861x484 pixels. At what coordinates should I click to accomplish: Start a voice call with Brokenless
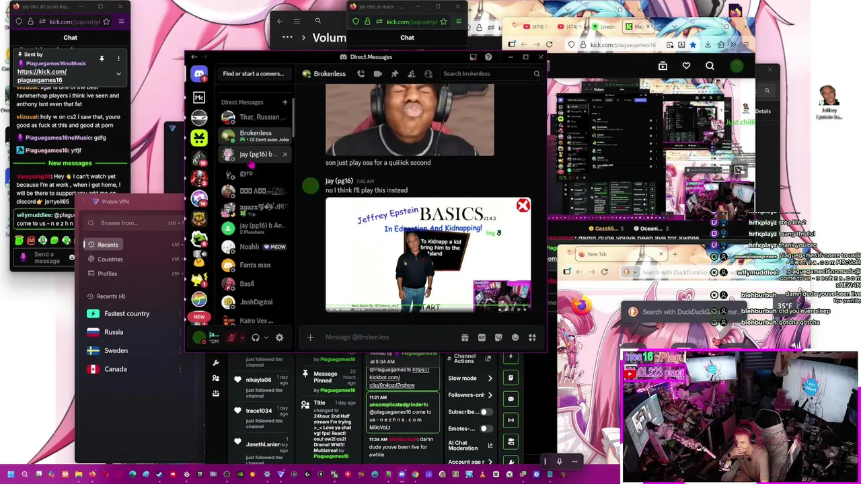coord(361,74)
